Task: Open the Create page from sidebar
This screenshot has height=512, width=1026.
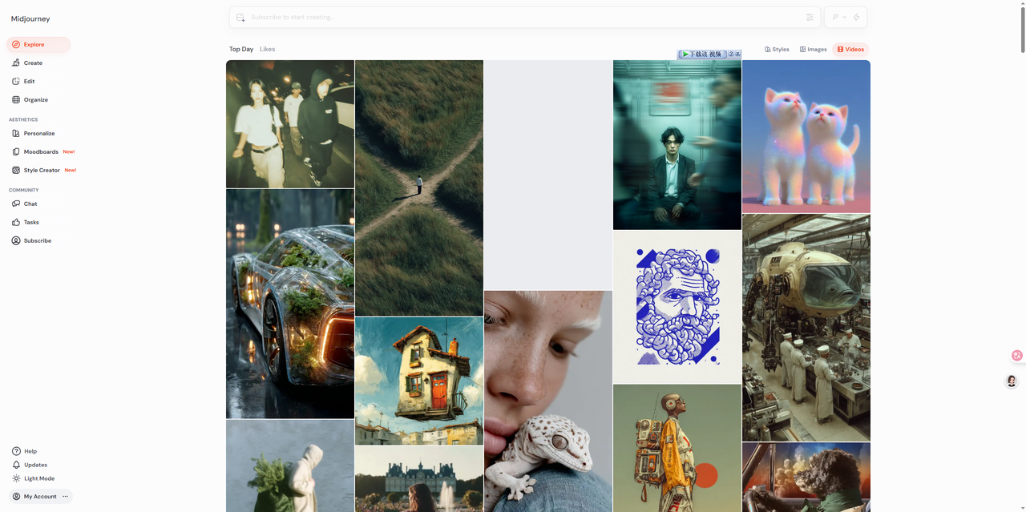Action: (x=33, y=62)
